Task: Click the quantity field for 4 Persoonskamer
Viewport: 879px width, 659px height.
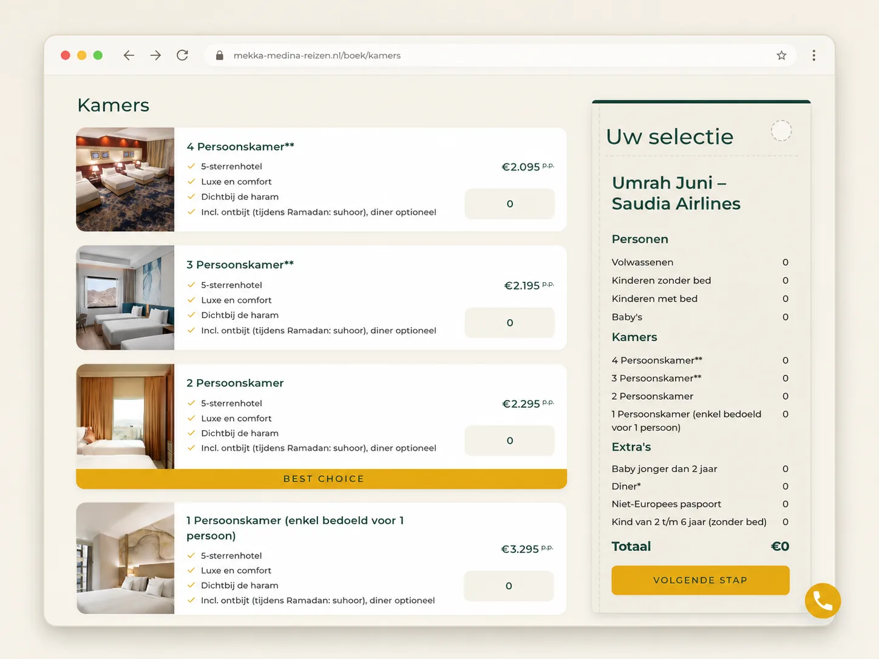Action: (x=509, y=204)
